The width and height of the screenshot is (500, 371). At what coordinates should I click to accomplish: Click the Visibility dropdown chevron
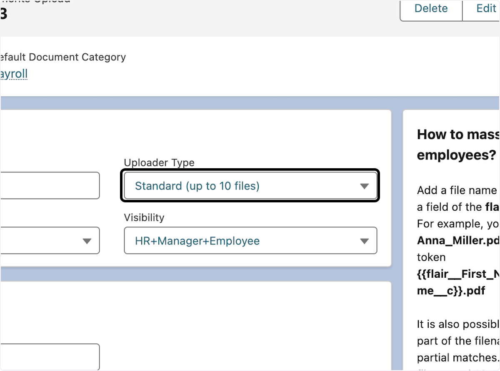[x=365, y=241]
